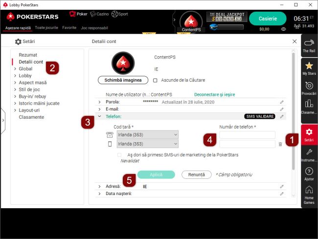
Task: Switch to the Poker tab
Action: coord(78,14)
